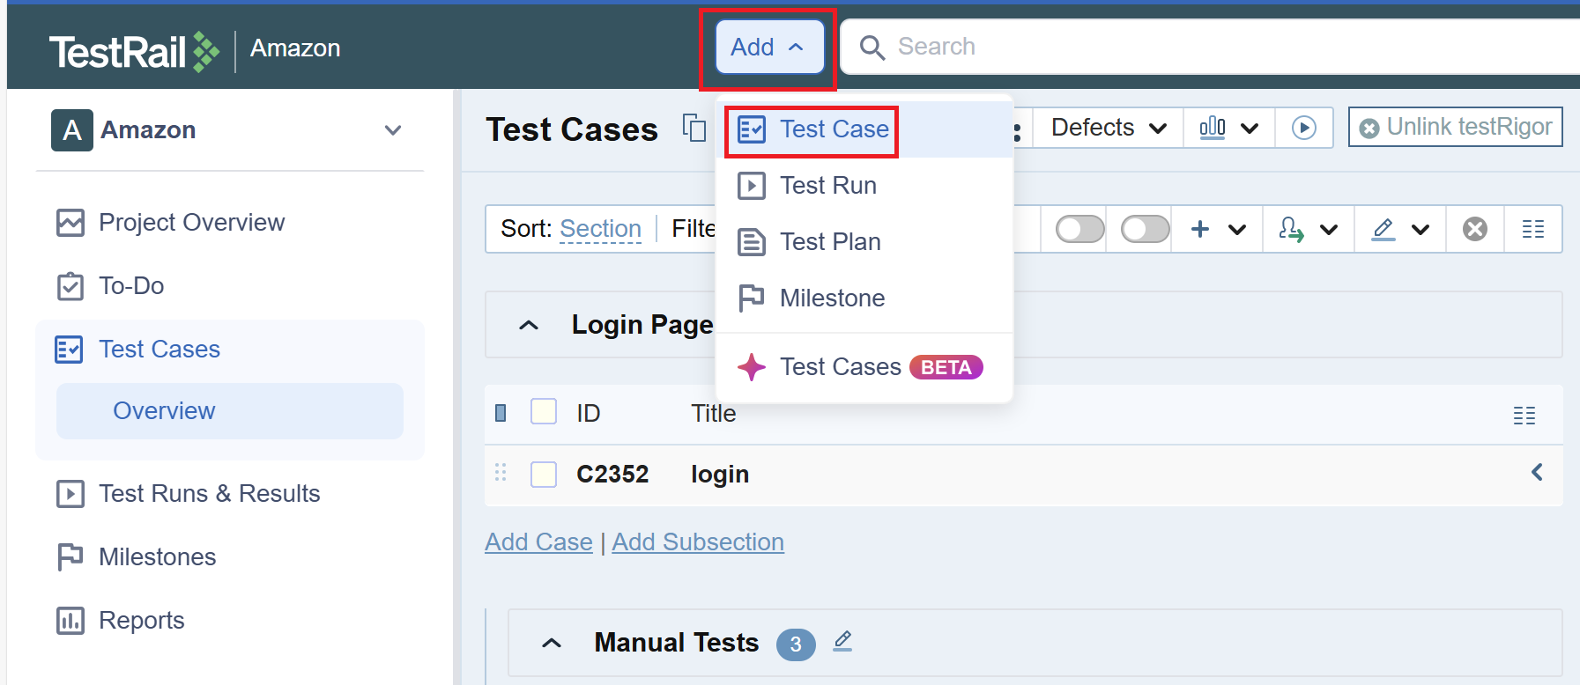Check the box for case C2352
Viewport: 1580px width, 685px height.
[x=544, y=475]
